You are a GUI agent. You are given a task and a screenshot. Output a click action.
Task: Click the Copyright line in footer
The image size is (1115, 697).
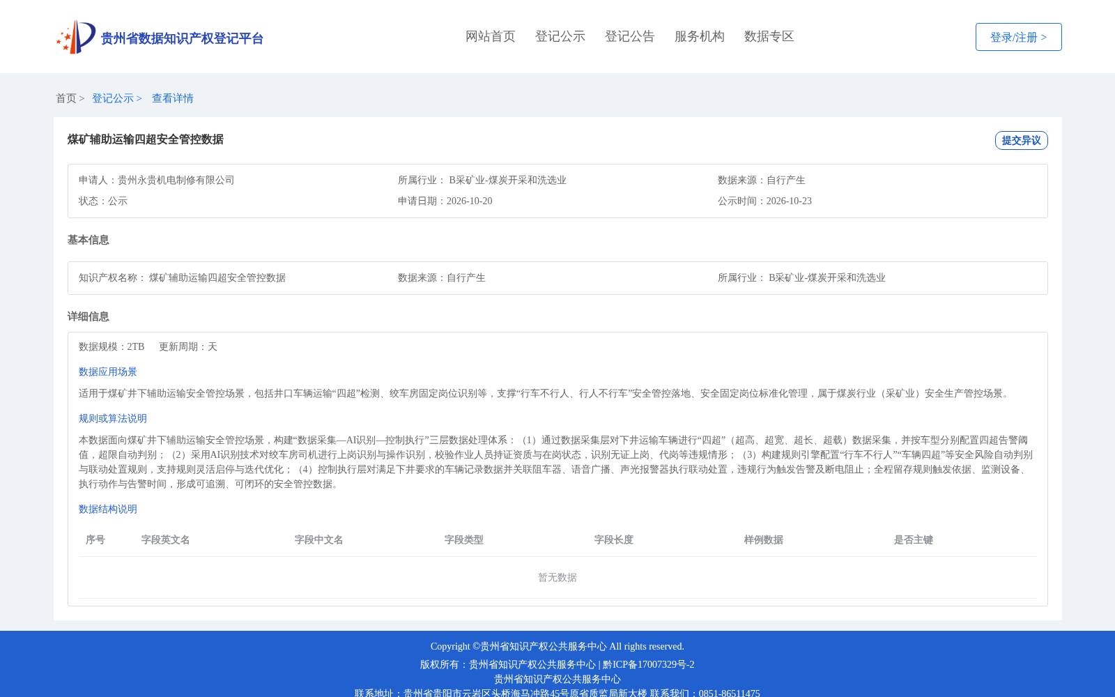click(x=557, y=647)
